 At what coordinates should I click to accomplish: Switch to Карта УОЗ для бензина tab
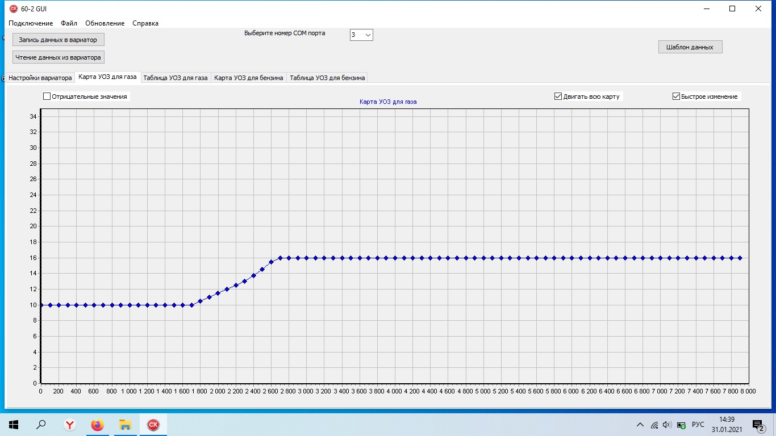click(249, 78)
